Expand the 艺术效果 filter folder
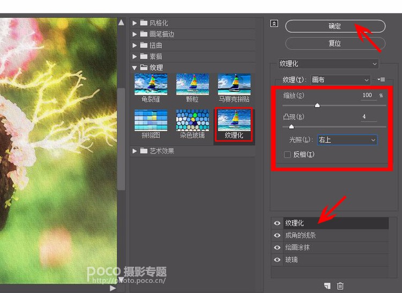The height and width of the screenshot is (293, 402). click(x=135, y=151)
